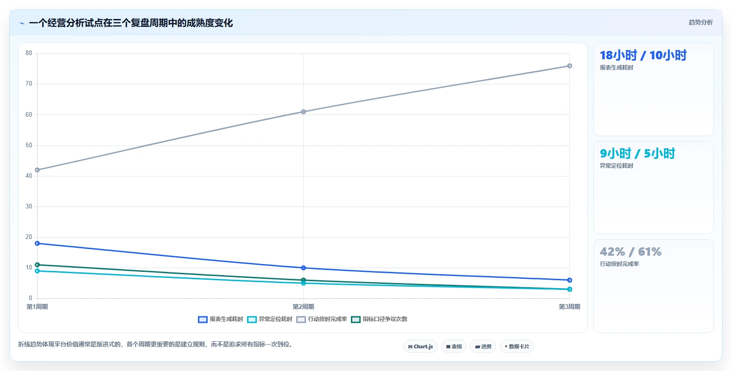
Task: Click the 42% / 61% card value
Action: 630,252
